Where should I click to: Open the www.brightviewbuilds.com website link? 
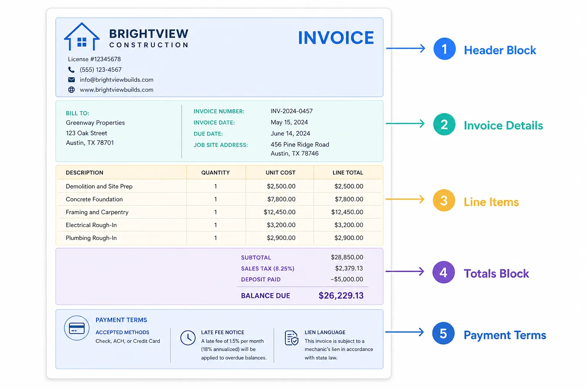[116, 90]
